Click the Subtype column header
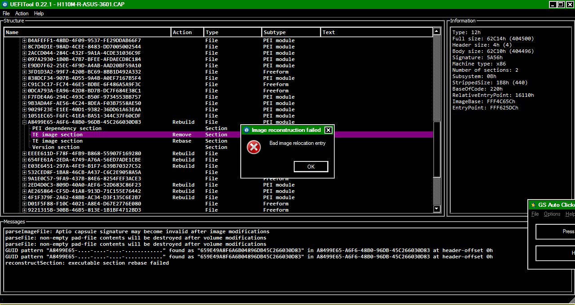Image resolution: width=575 pixels, height=305 pixels. tap(292, 32)
